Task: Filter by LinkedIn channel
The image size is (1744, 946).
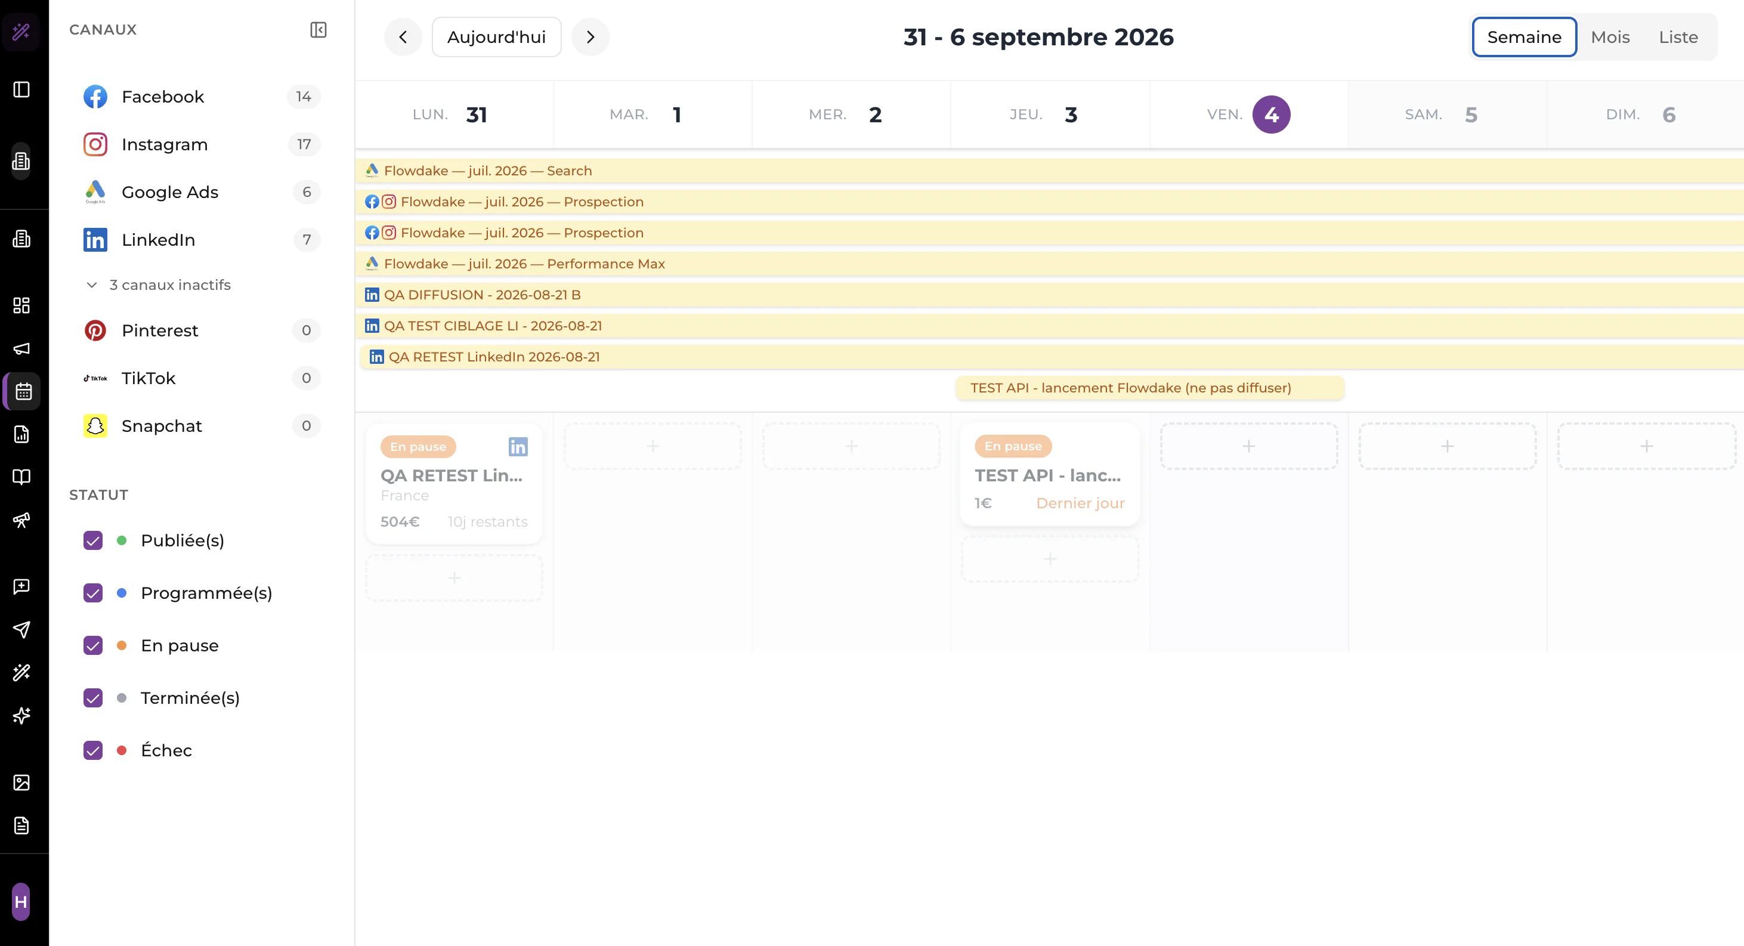Action: [x=201, y=240]
